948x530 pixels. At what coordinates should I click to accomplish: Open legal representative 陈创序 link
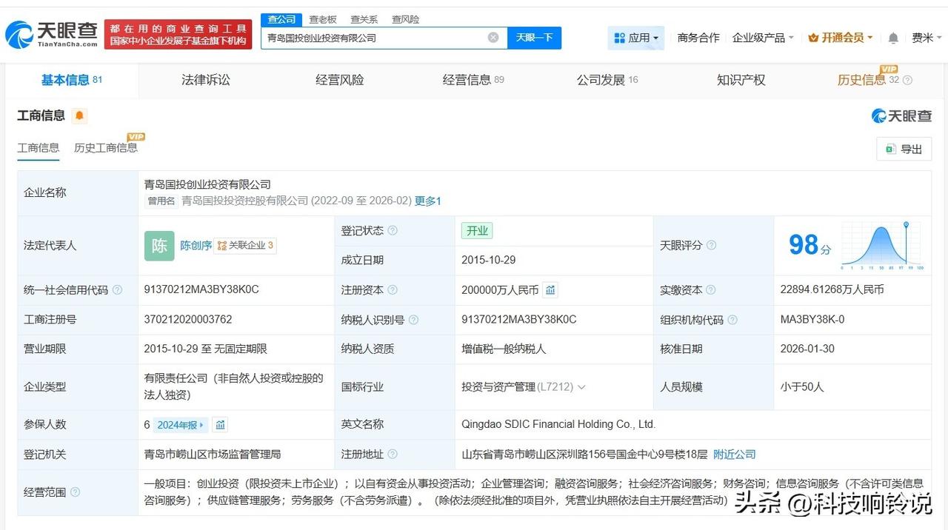(196, 245)
